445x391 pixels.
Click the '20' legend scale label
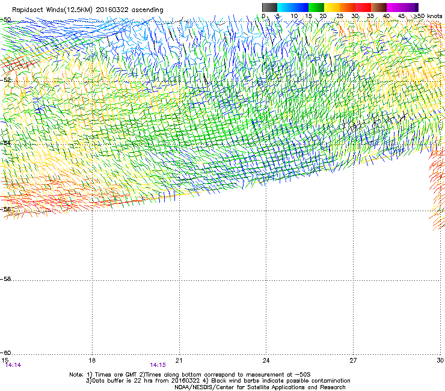click(x=323, y=16)
